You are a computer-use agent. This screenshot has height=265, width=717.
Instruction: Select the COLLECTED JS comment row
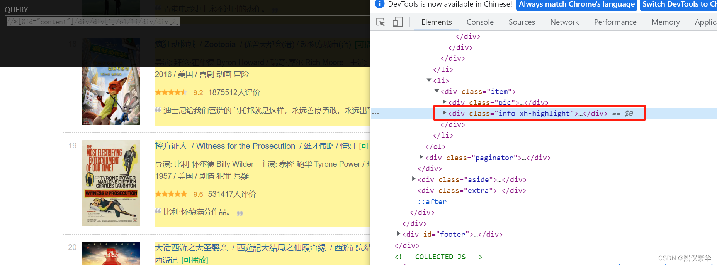pos(438,257)
